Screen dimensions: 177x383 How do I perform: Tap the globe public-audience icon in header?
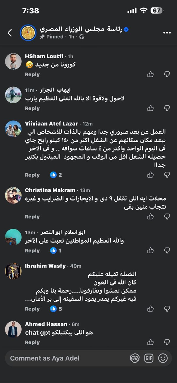click(x=82, y=37)
